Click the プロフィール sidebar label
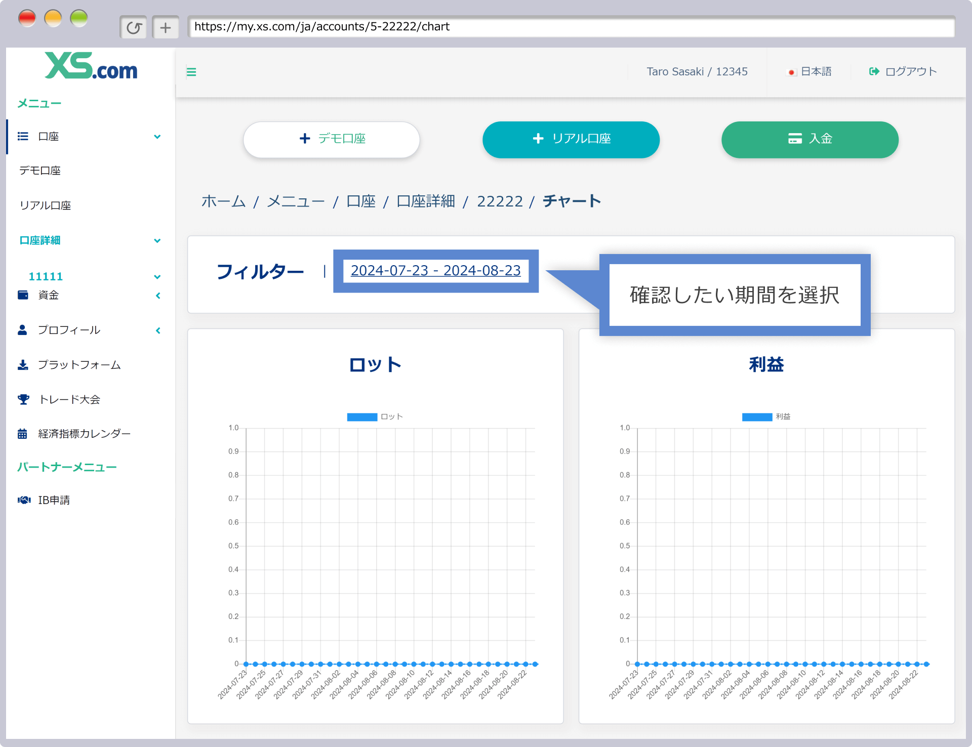Viewport: 972px width, 747px height. pyautogui.click(x=69, y=330)
